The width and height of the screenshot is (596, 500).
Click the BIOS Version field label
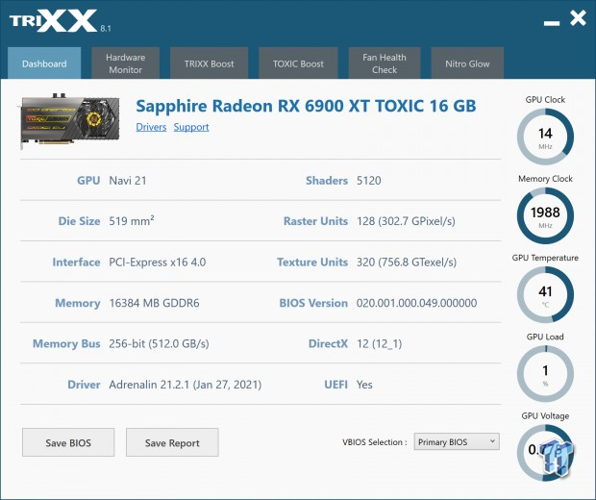(x=313, y=303)
